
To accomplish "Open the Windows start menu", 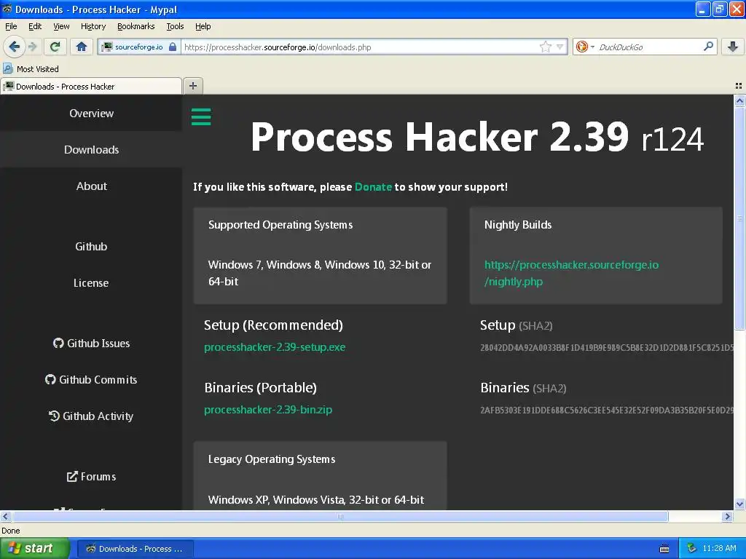I will pyautogui.click(x=34, y=548).
